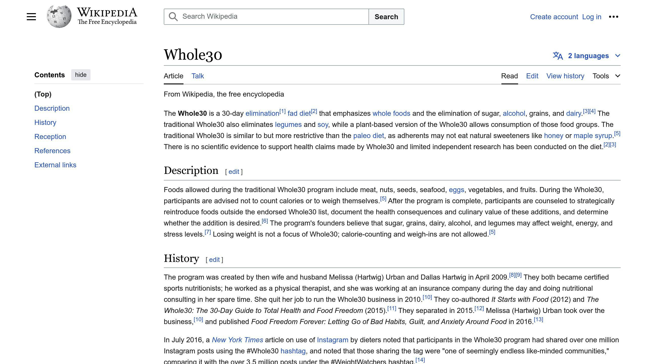Open the legumes link

[x=288, y=125]
